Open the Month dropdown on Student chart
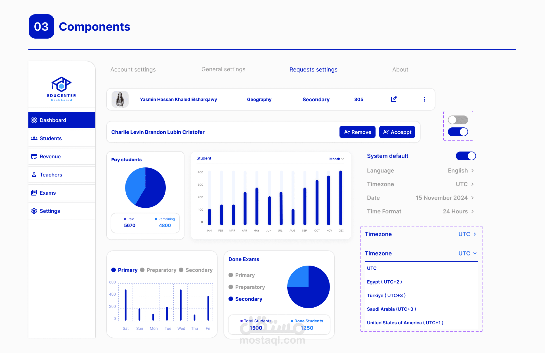The width and height of the screenshot is (545, 353). pos(337,159)
